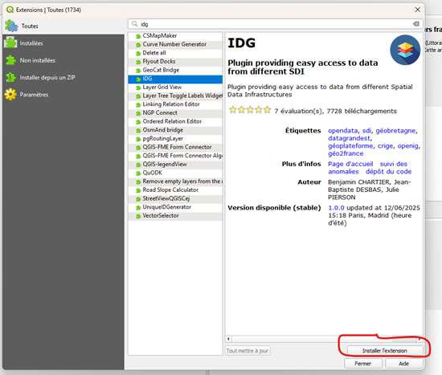The height and width of the screenshot is (375, 442).
Task: Select UniqueIDGenerator plugin
Action: [x=175, y=207]
